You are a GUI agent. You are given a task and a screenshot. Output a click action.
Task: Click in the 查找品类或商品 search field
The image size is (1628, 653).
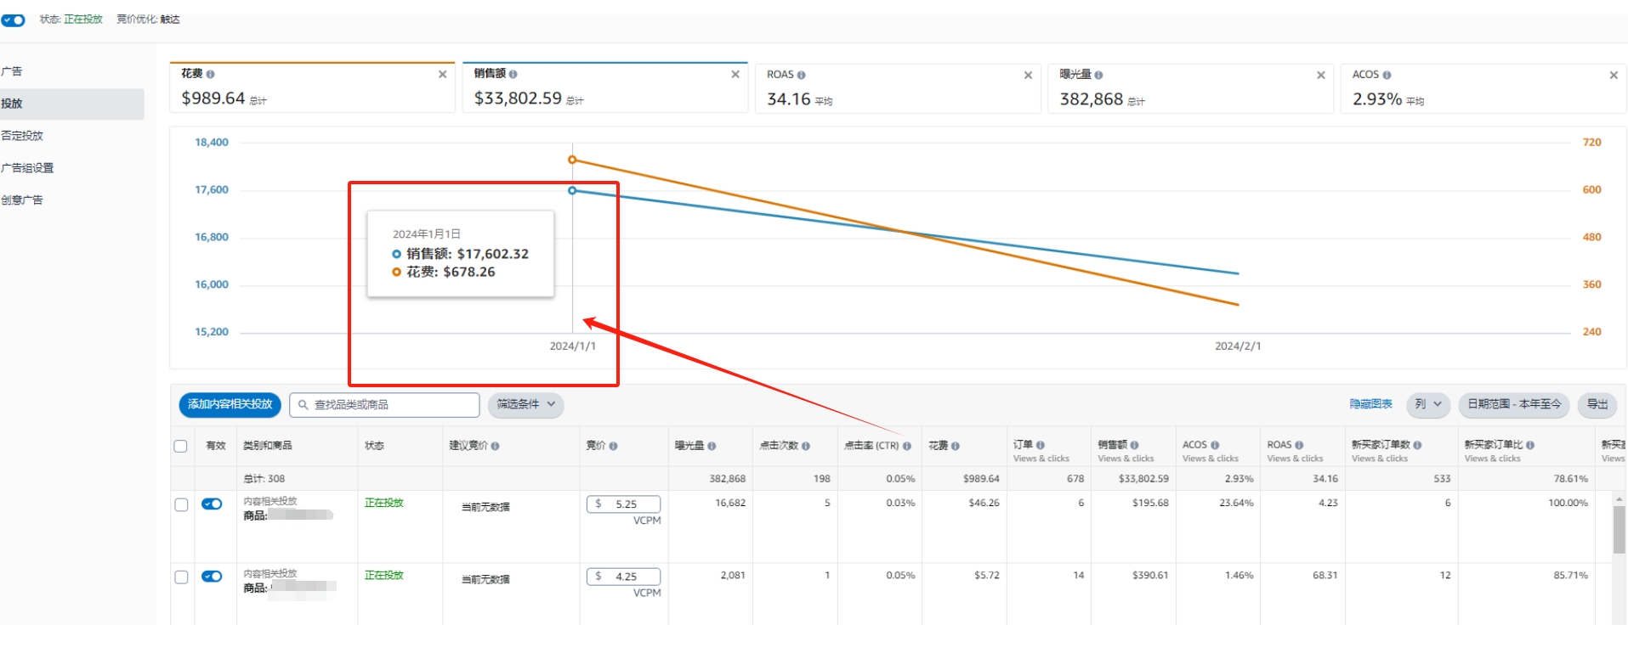click(x=384, y=405)
